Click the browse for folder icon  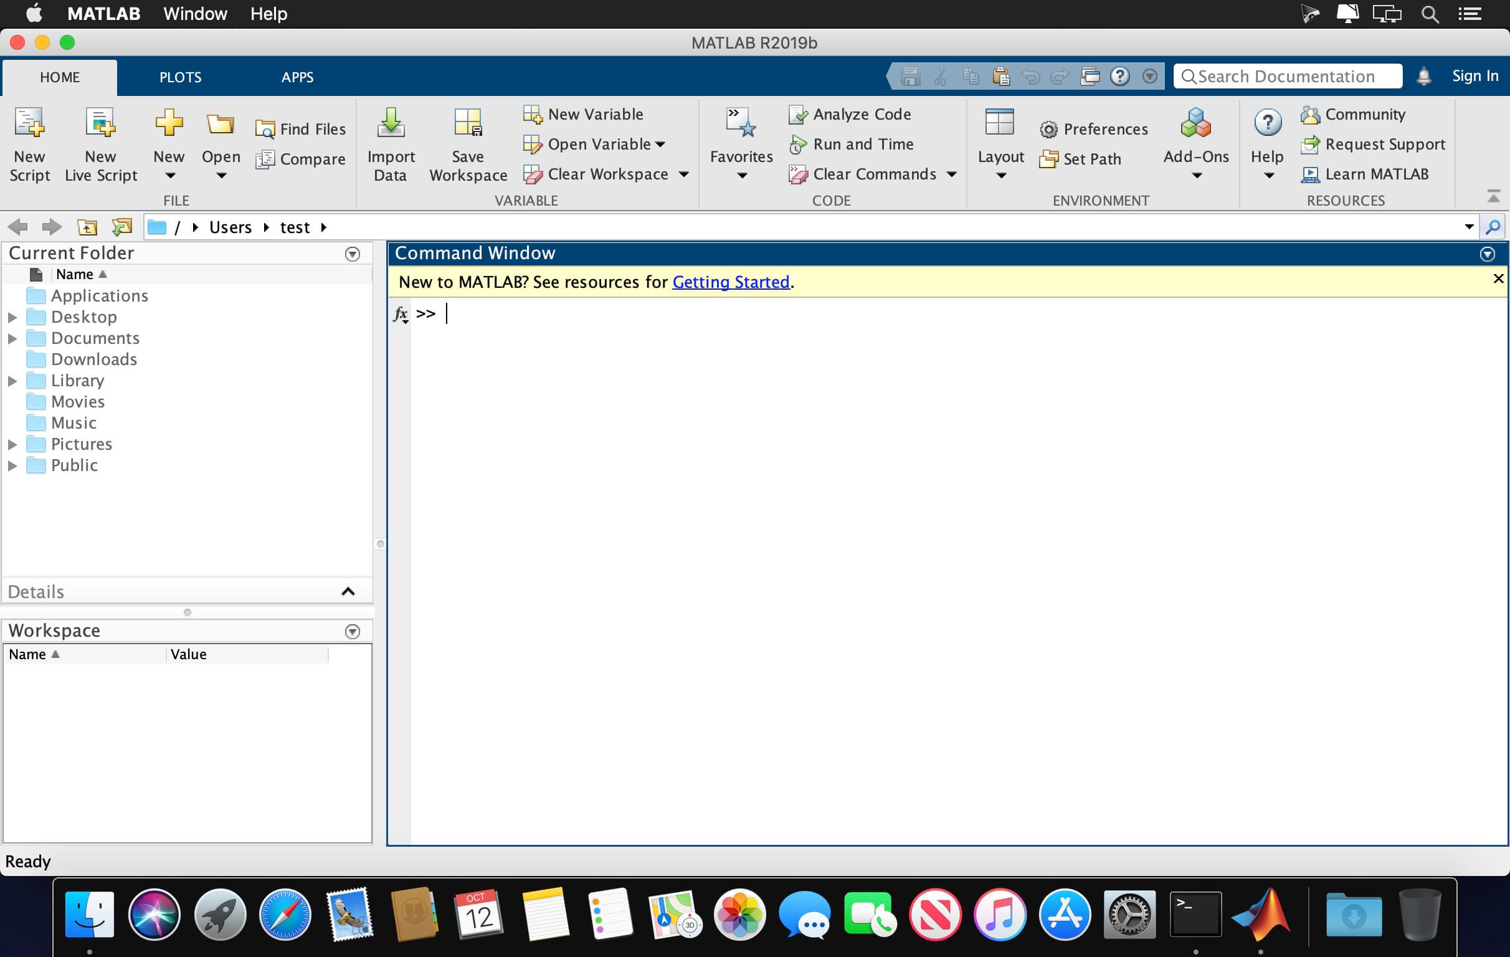(x=121, y=227)
